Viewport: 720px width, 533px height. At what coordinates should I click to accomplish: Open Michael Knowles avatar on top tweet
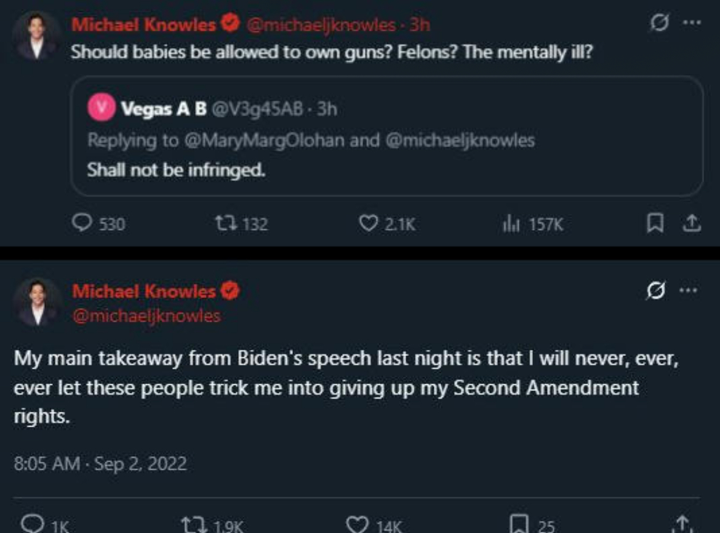pos(37,35)
